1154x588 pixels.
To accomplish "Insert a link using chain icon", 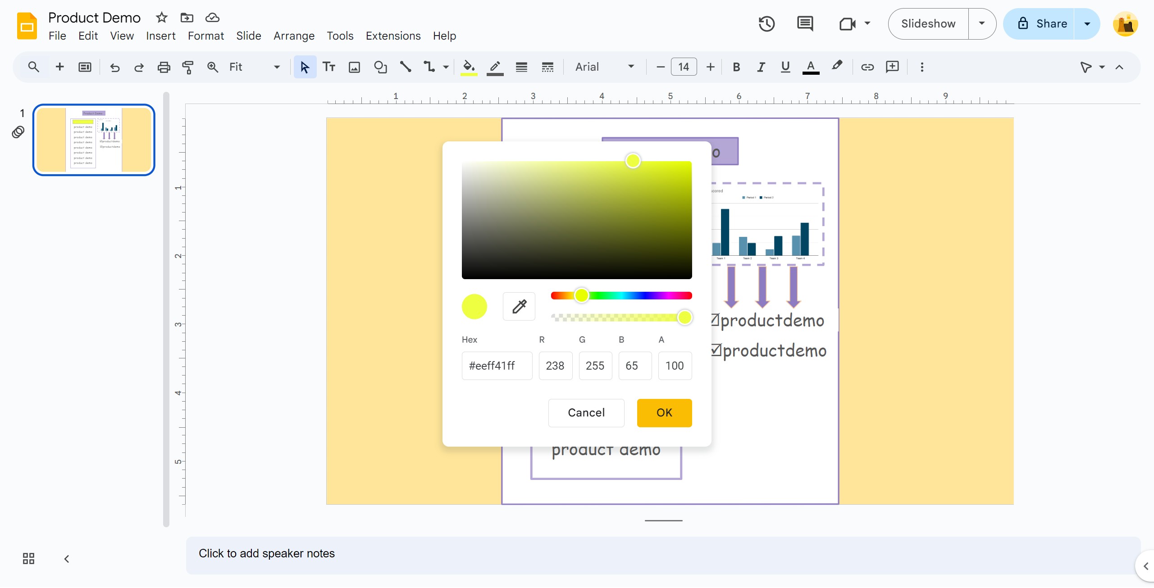I will [x=867, y=67].
